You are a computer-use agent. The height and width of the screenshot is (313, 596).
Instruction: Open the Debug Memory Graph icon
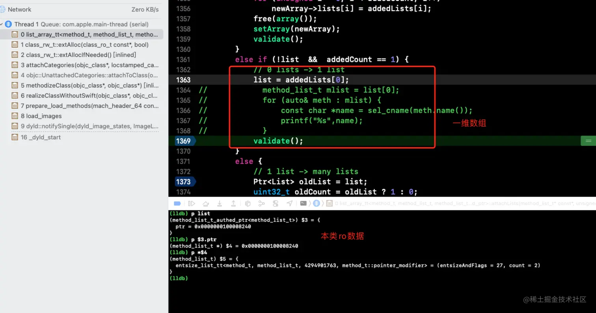[261, 203]
